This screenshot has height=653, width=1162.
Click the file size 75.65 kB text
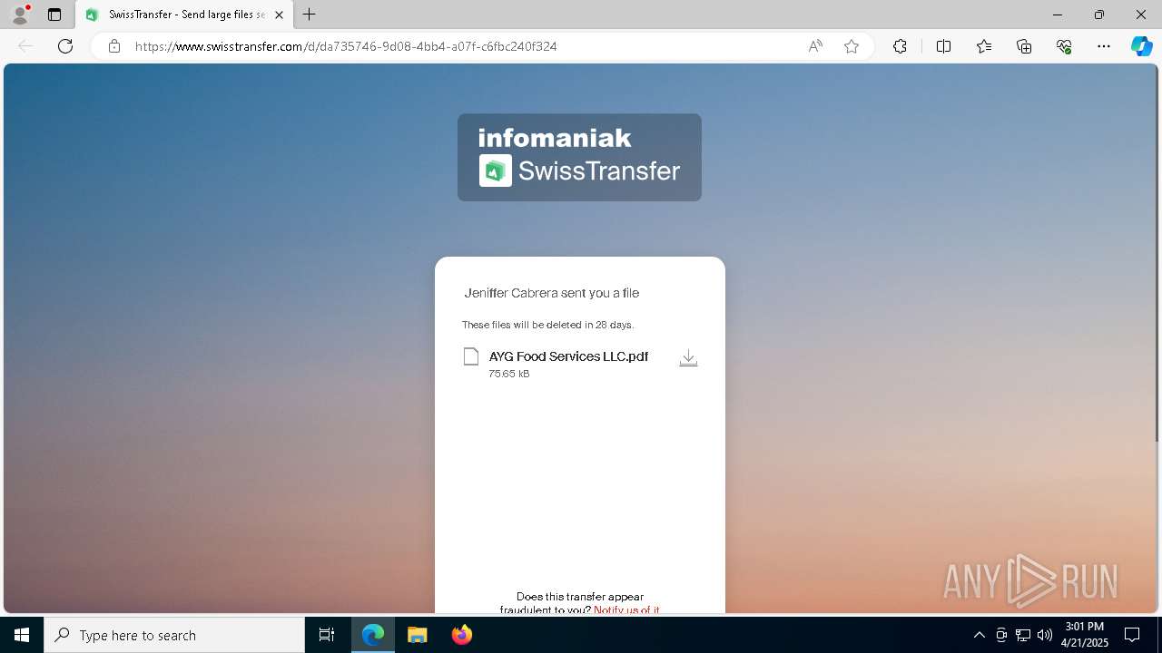click(x=509, y=374)
